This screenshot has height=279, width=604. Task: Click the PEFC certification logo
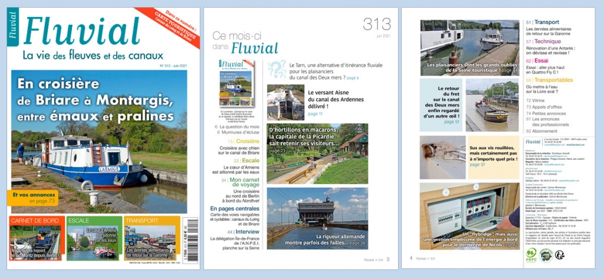pyautogui.click(x=531, y=255)
